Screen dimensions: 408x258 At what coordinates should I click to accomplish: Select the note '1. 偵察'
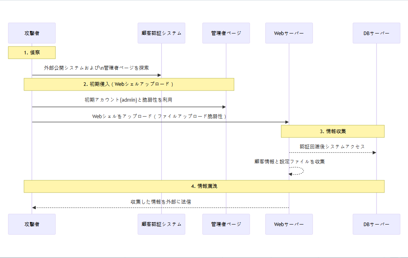click(32, 53)
